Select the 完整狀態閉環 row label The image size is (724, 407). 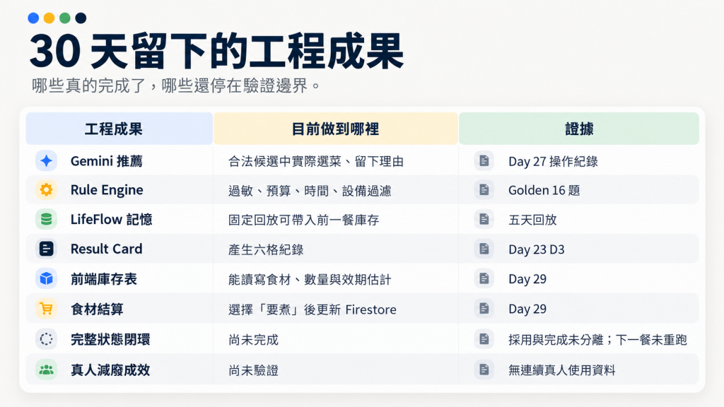coord(110,340)
